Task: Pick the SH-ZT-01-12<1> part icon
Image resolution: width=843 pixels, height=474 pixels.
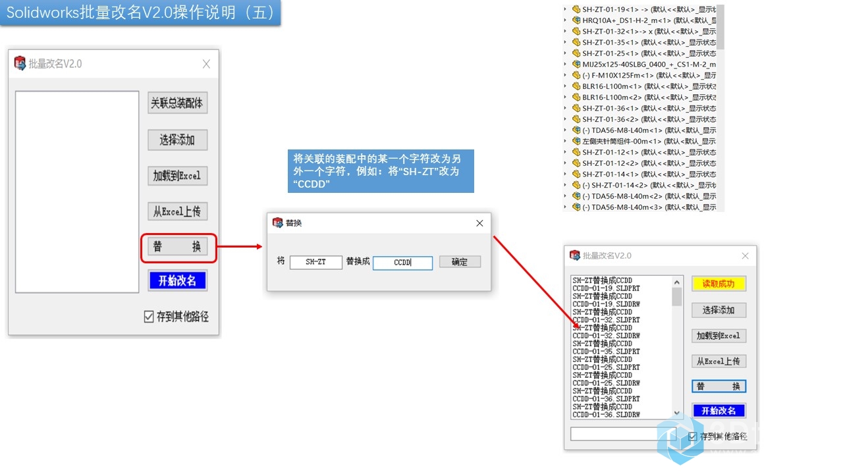Action: click(576, 152)
